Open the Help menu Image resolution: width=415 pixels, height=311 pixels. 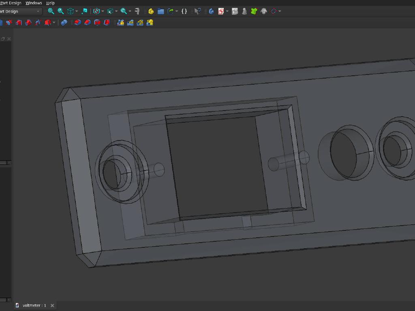point(50,3)
